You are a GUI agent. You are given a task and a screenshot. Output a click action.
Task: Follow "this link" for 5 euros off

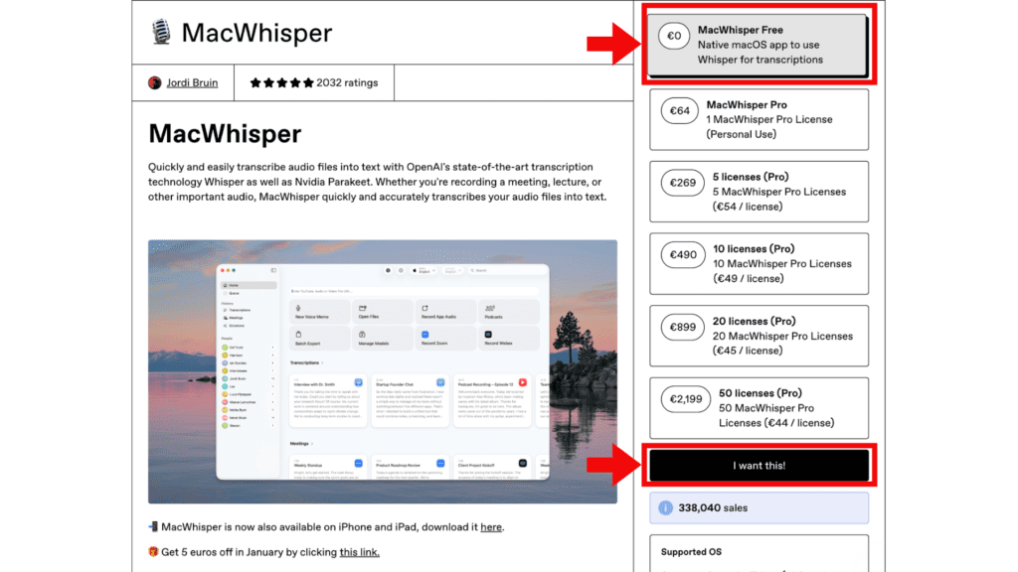359,552
